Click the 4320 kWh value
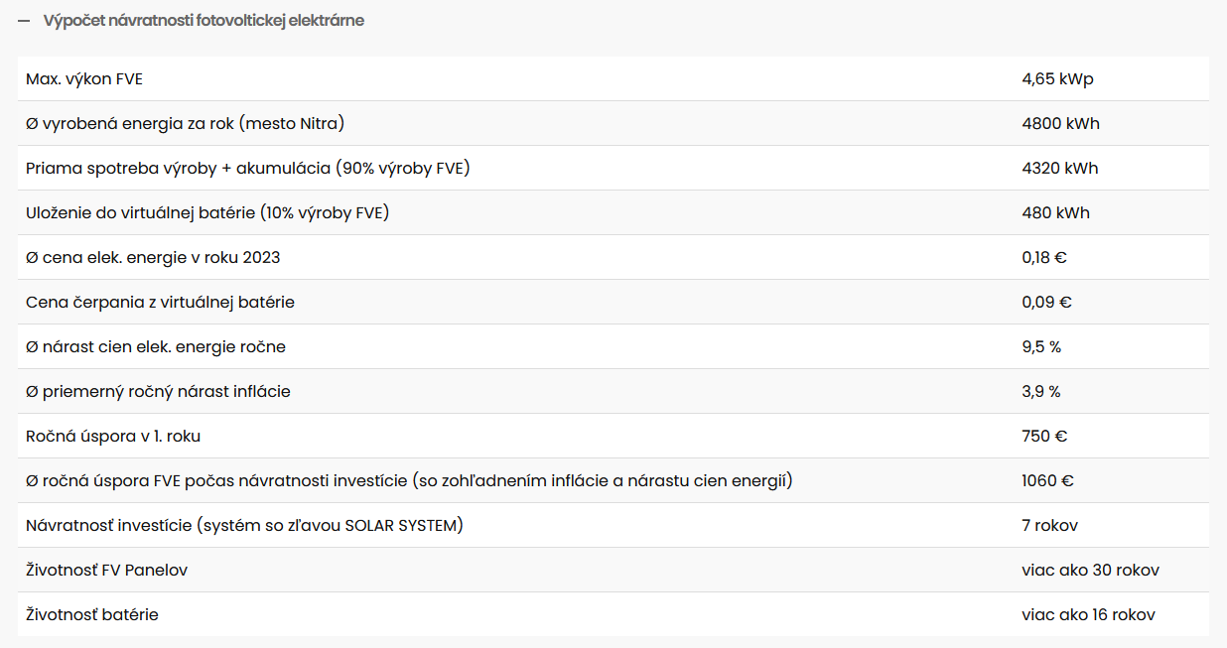This screenshot has width=1227, height=648. point(1059,169)
